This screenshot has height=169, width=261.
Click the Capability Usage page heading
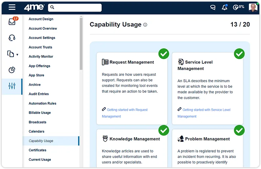[x=116, y=24]
